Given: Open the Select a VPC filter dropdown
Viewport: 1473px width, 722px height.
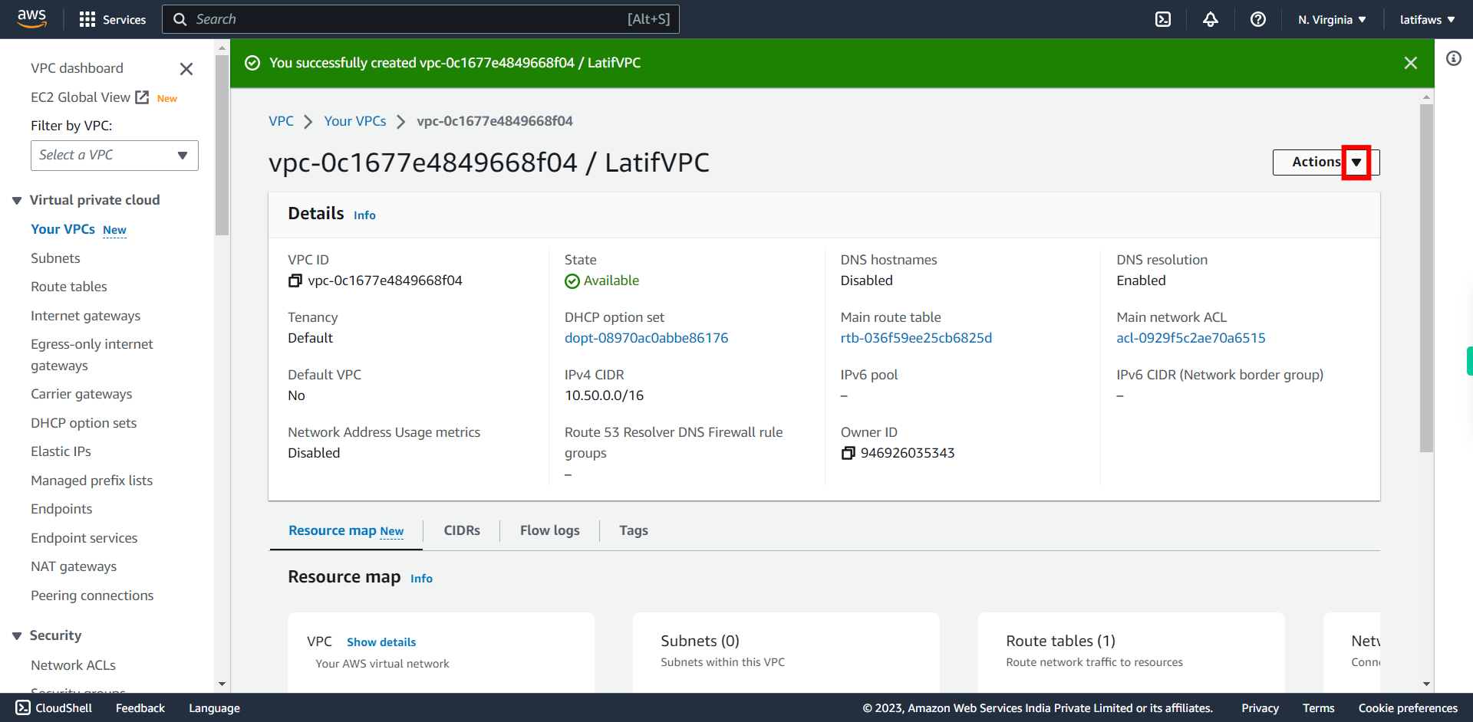Looking at the screenshot, I should tap(114, 156).
